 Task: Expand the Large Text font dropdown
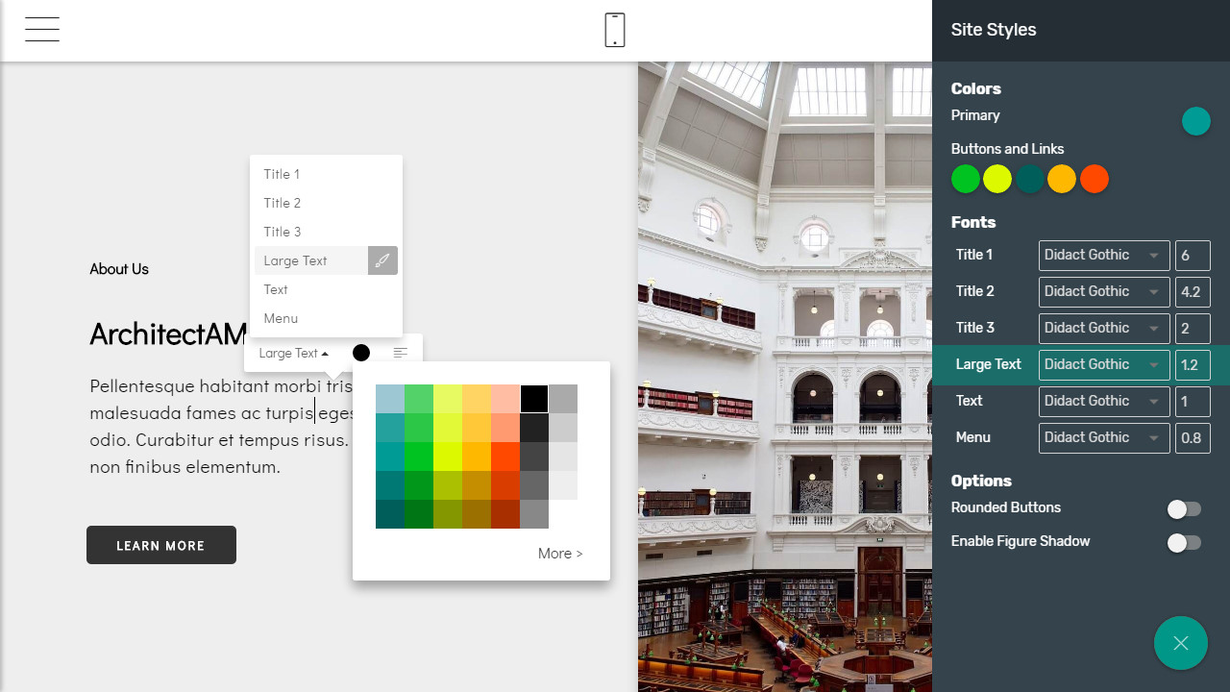[x=1103, y=364]
